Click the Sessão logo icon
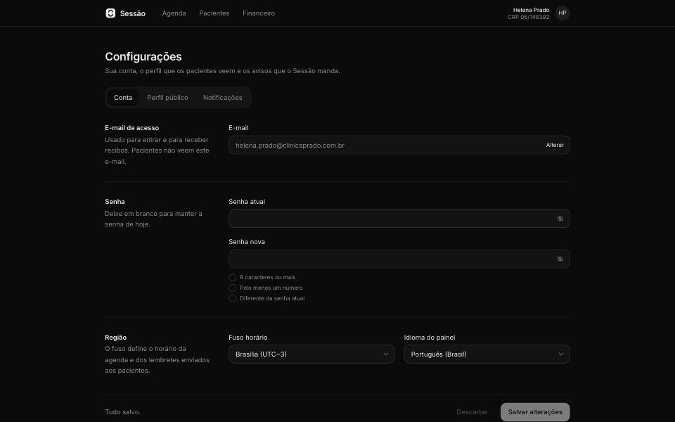This screenshot has width=675, height=422. (x=110, y=13)
